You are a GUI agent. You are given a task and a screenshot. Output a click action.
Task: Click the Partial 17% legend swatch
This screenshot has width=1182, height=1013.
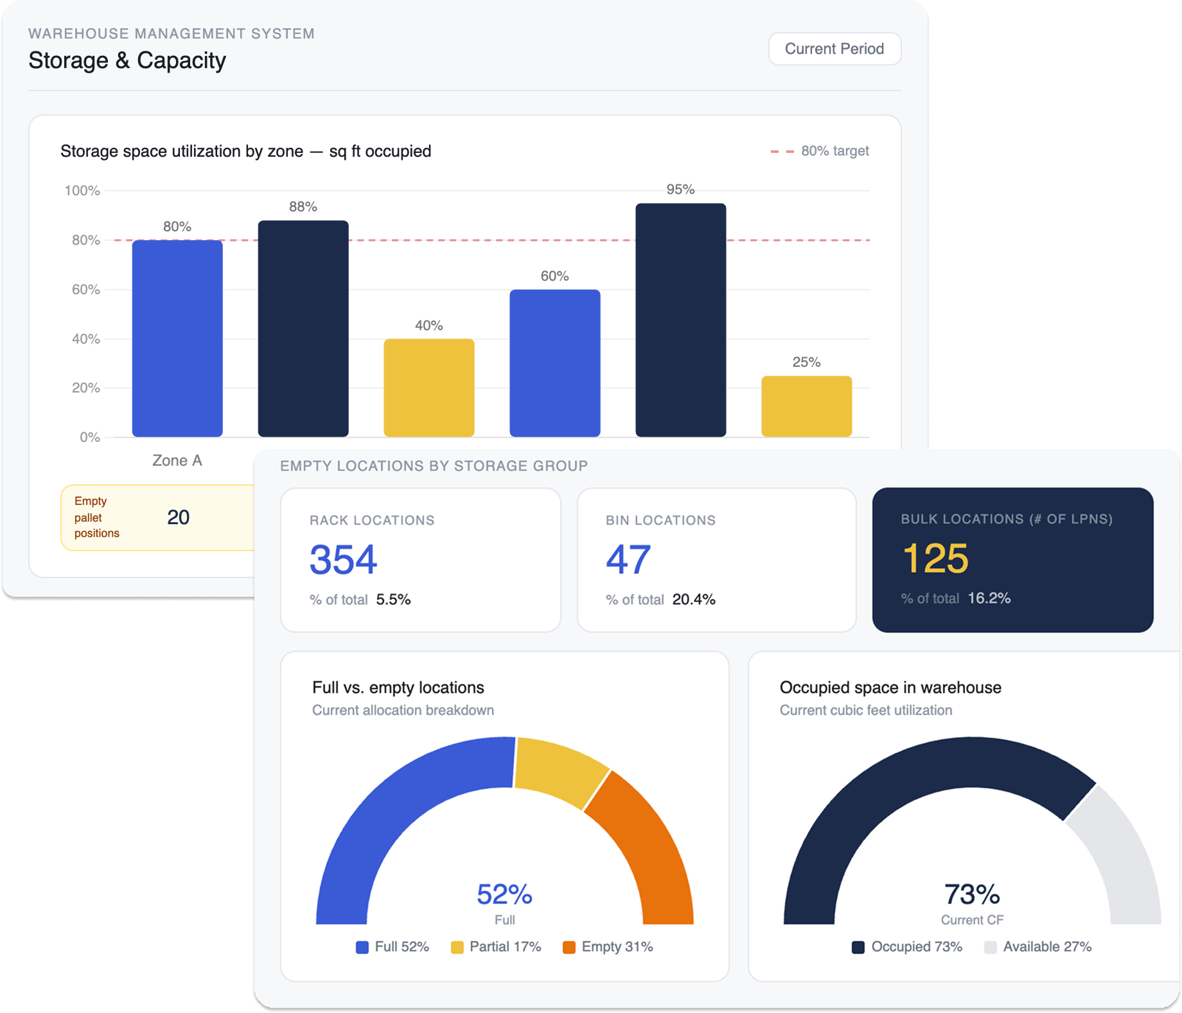[457, 947]
